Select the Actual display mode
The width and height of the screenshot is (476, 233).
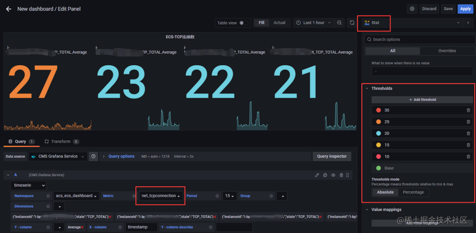point(279,23)
